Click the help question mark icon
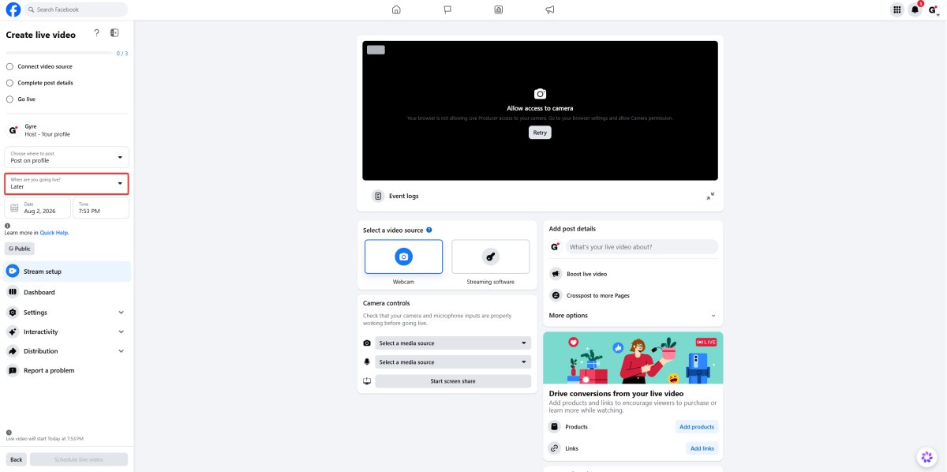 [96, 33]
